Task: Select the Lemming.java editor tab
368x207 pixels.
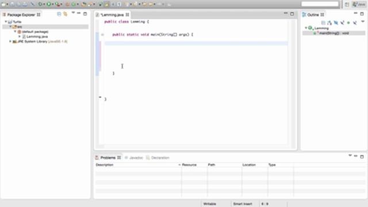Action: 112,14
